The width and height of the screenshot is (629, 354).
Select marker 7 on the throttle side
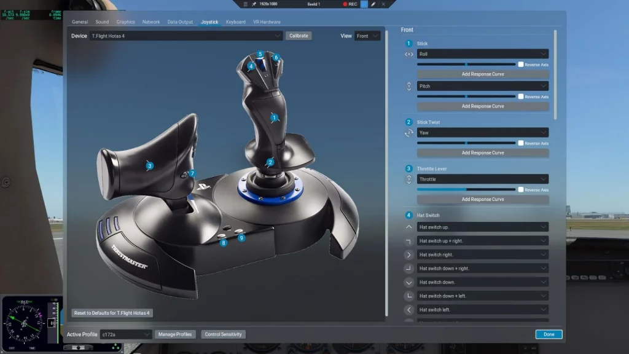(192, 174)
